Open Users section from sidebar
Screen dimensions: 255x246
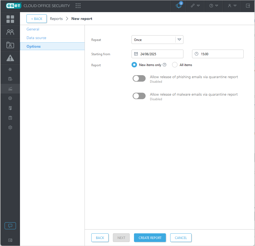click(x=10, y=32)
